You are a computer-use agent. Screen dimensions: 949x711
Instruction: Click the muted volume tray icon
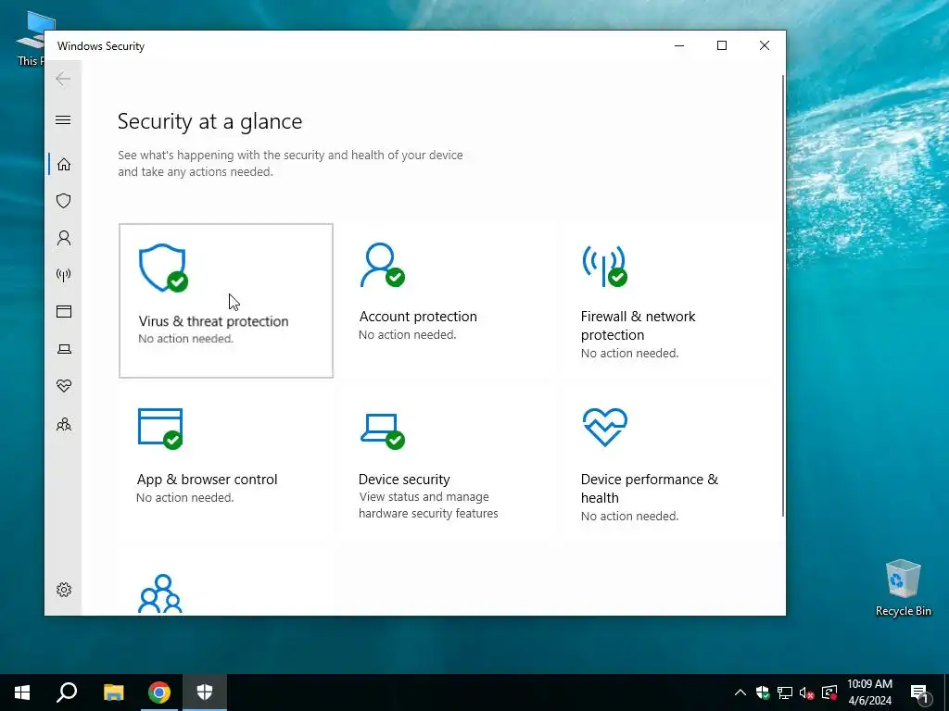pos(807,692)
